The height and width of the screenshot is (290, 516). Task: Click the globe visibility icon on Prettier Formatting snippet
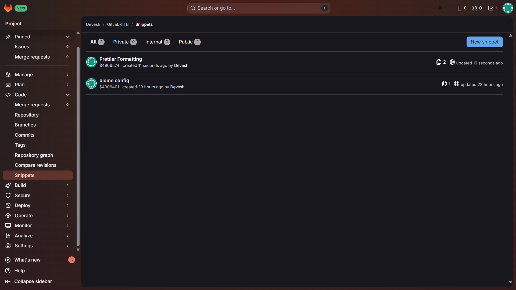(x=452, y=62)
